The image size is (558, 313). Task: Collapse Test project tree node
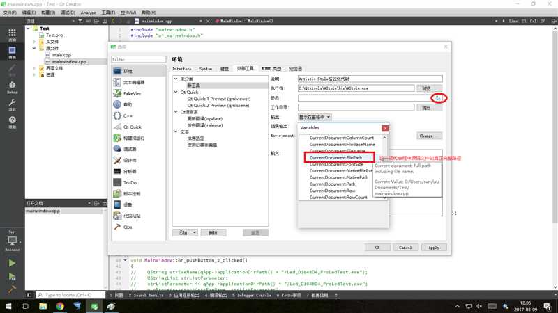pos(28,29)
